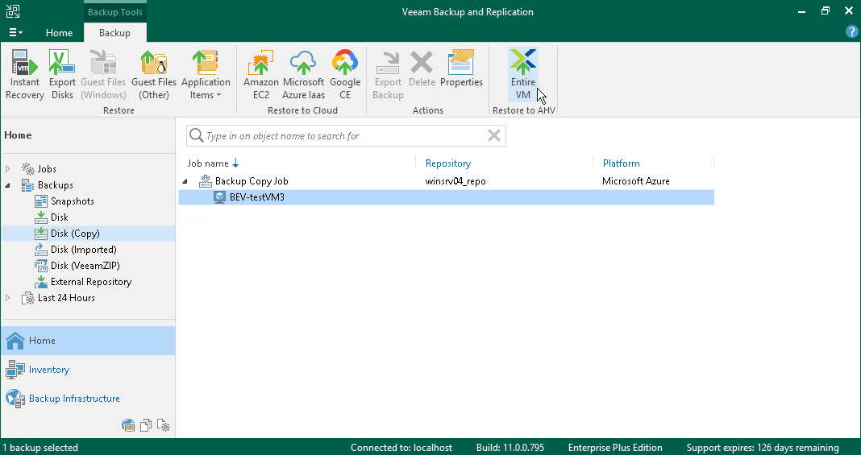Click the history gear icon at pane bottom
861x455 pixels.
coord(163,425)
